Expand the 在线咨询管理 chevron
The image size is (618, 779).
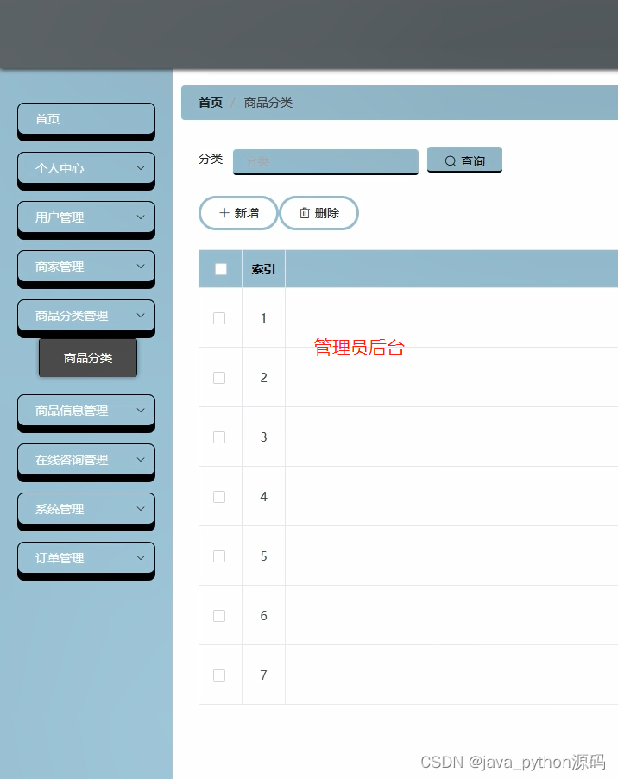tap(141, 460)
